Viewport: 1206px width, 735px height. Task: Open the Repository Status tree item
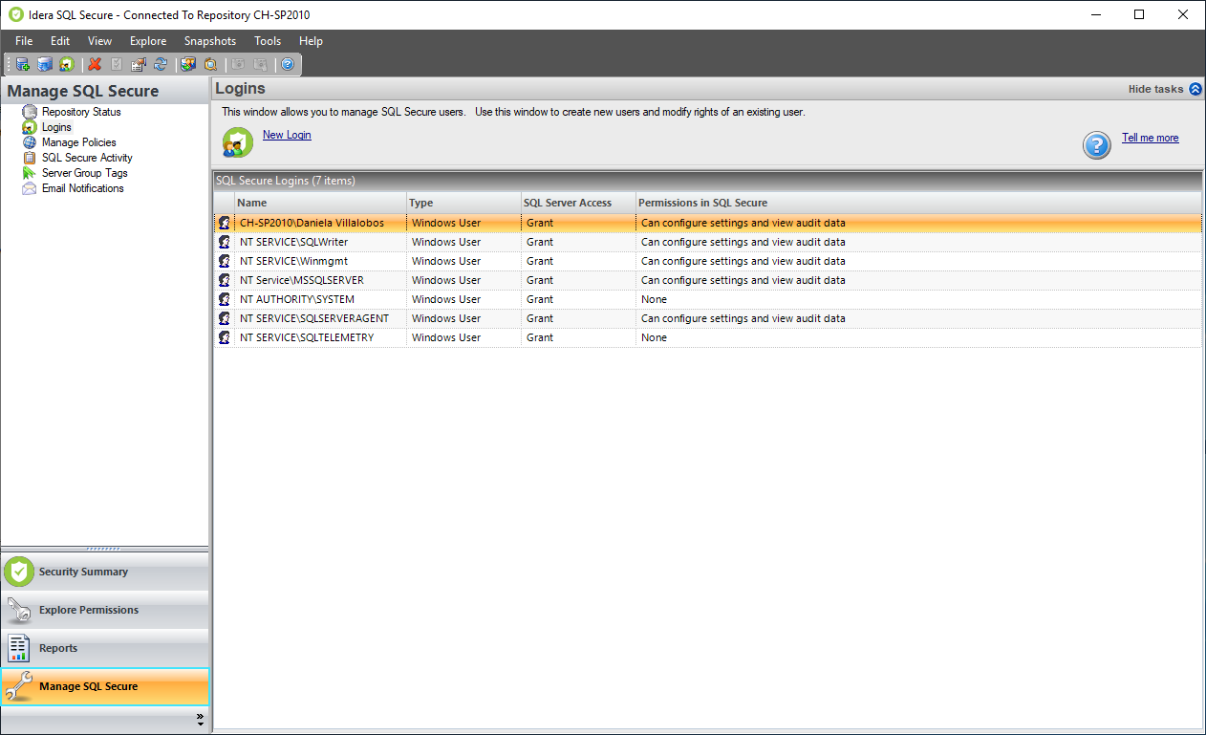pyautogui.click(x=81, y=112)
